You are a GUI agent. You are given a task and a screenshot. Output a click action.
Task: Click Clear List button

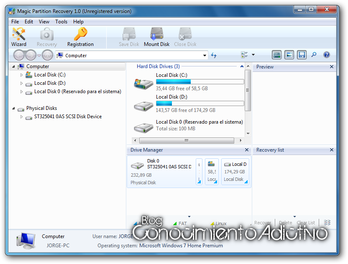pos(306,223)
